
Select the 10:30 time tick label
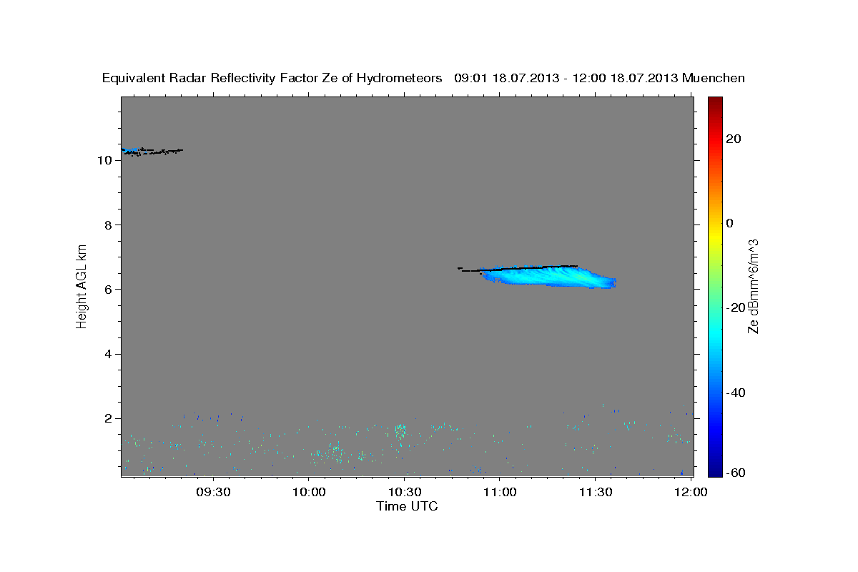tap(404, 492)
